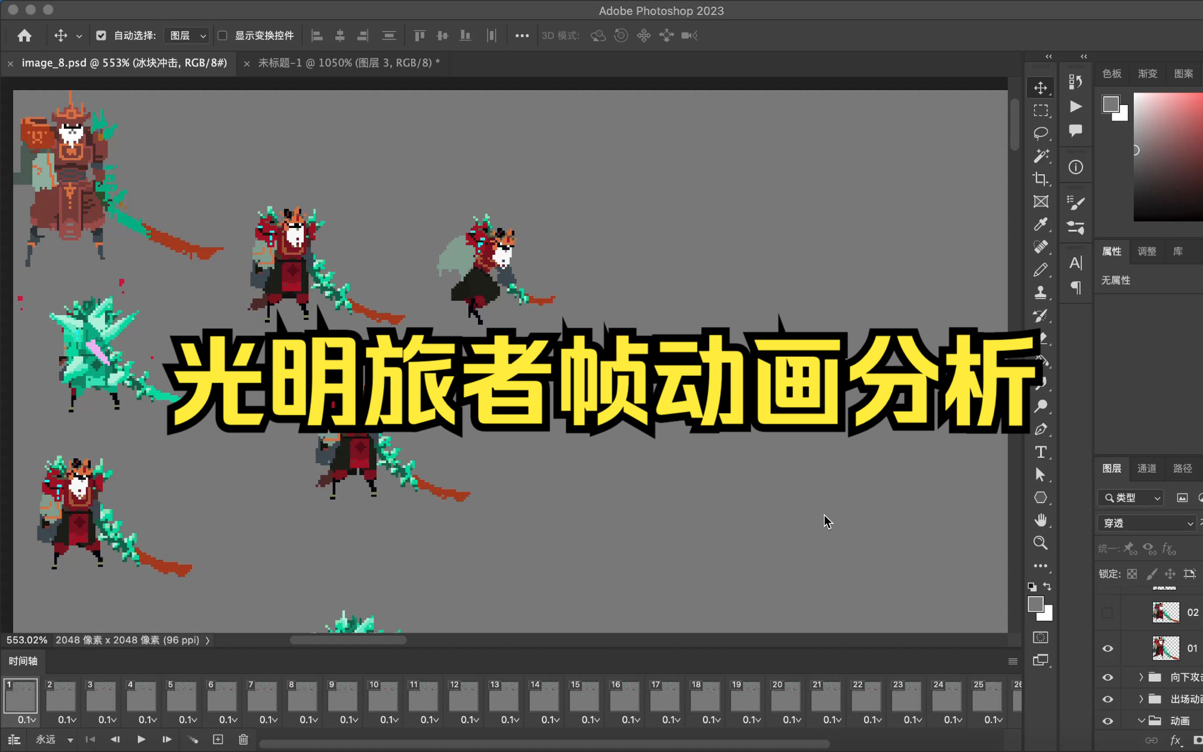Select the Dodge tool
The image size is (1203, 752).
click(x=1041, y=406)
